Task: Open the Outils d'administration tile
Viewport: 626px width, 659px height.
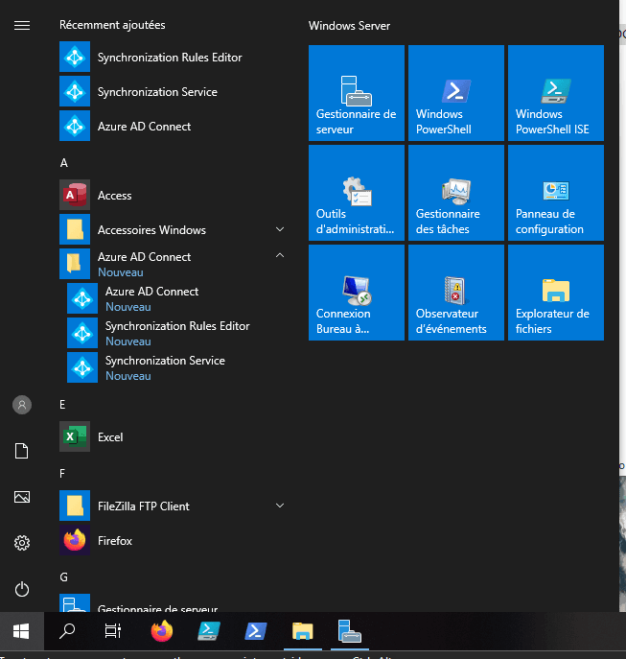Action: [x=356, y=193]
